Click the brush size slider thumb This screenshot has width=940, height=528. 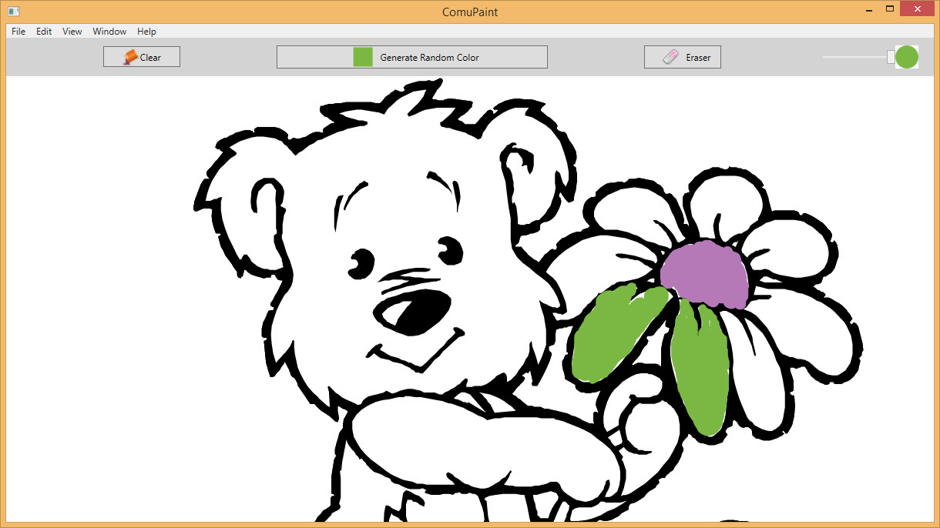[x=891, y=57]
